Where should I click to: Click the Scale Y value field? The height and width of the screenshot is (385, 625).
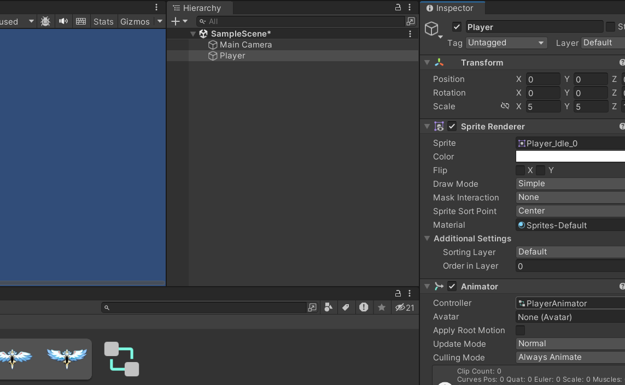[x=591, y=106]
